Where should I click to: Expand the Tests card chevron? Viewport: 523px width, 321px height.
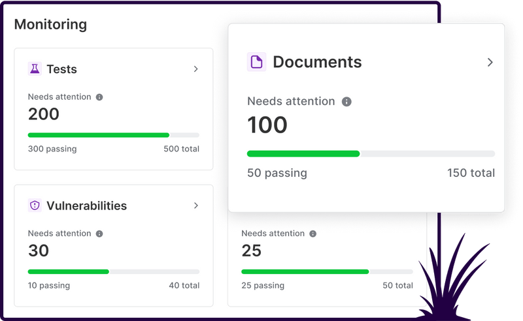coord(195,69)
